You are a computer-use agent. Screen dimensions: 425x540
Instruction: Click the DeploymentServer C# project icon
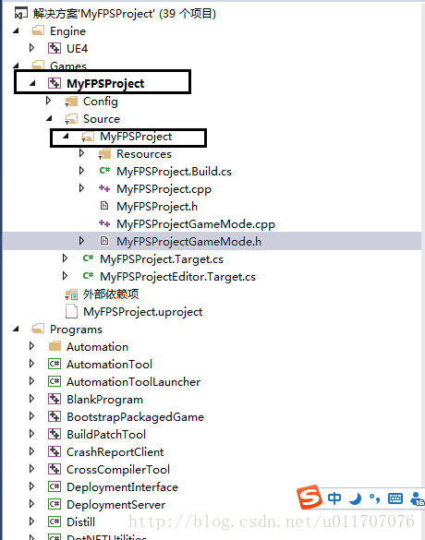[x=55, y=504]
